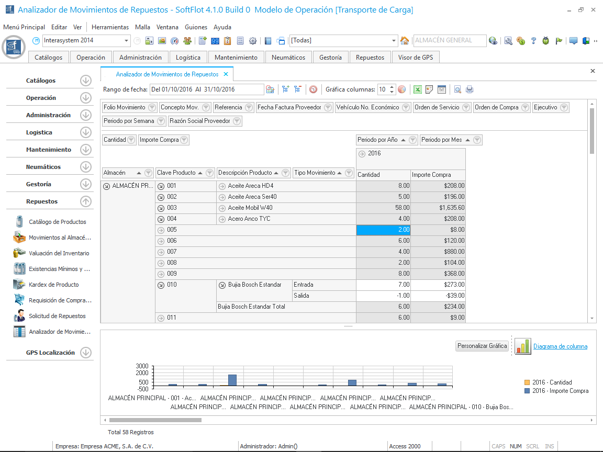Click the home icon beside Almacén General
Screen dimensions: 603x452
click(404, 41)
